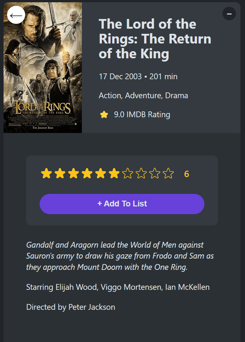Rate the movie five stars
The image size is (245, 342).
tap(101, 174)
